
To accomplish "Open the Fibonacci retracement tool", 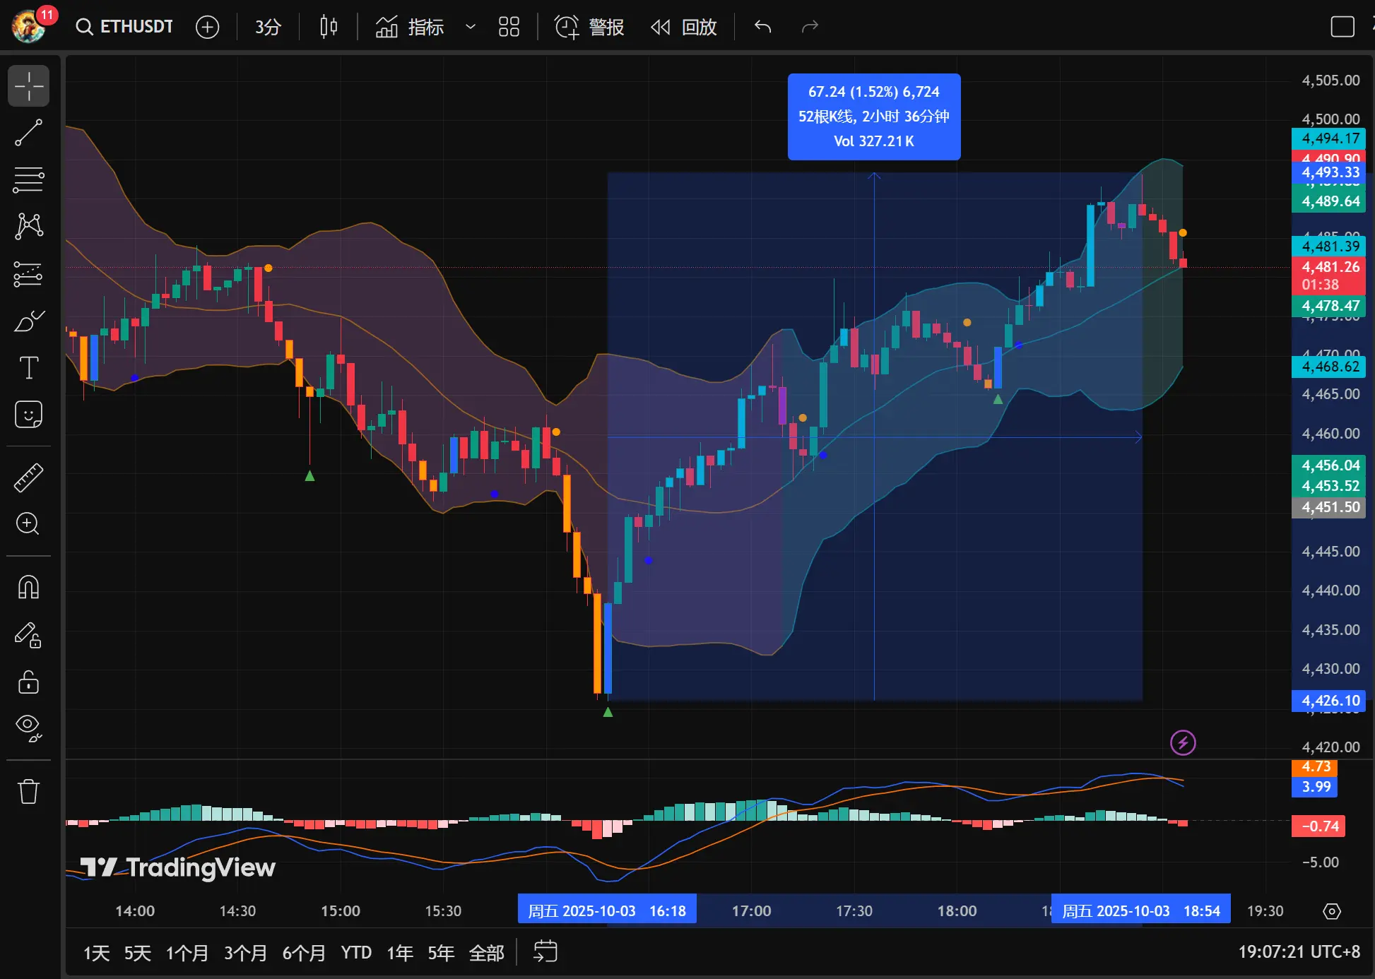I will pos(28,179).
